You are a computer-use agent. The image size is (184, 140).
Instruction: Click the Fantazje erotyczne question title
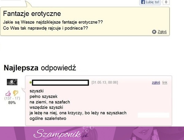click(x=32, y=13)
